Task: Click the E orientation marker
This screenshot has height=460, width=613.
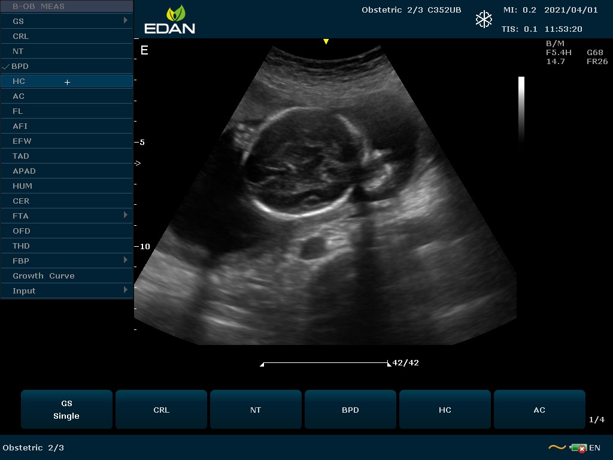Action: point(144,50)
